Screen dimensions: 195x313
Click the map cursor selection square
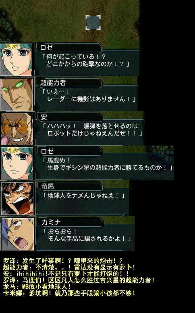pos(93,23)
